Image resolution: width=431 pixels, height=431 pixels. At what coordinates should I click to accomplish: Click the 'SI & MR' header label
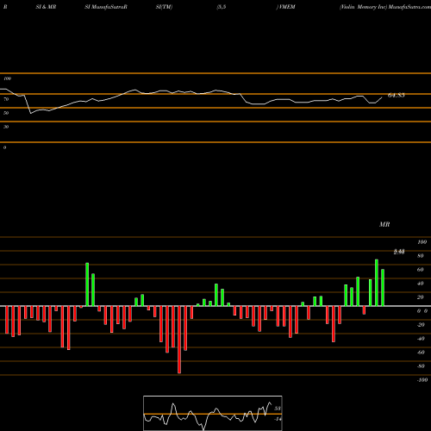[x=46, y=7]
